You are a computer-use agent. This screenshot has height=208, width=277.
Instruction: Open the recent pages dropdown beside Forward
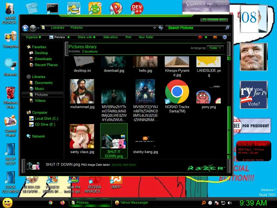(x=38, y=28)
